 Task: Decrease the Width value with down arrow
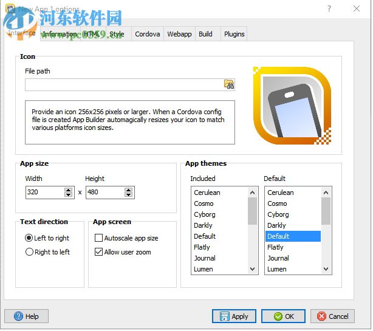(69, 195)
